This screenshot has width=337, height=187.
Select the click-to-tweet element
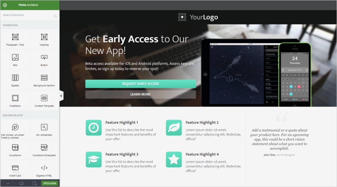tap(15, 130)
